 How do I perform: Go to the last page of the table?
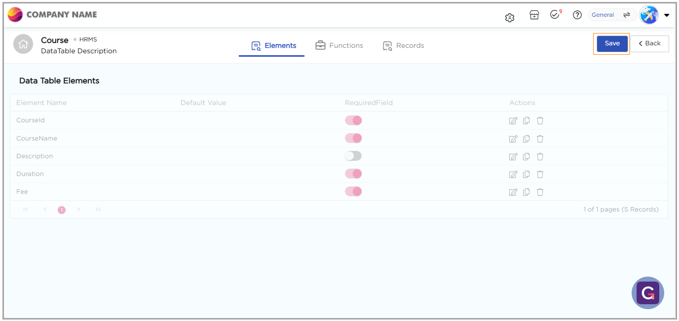[x=98, y=210]
